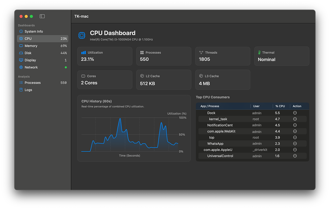
Task: Click the Logs icon in the sidebar
Action: click(21, 90)
